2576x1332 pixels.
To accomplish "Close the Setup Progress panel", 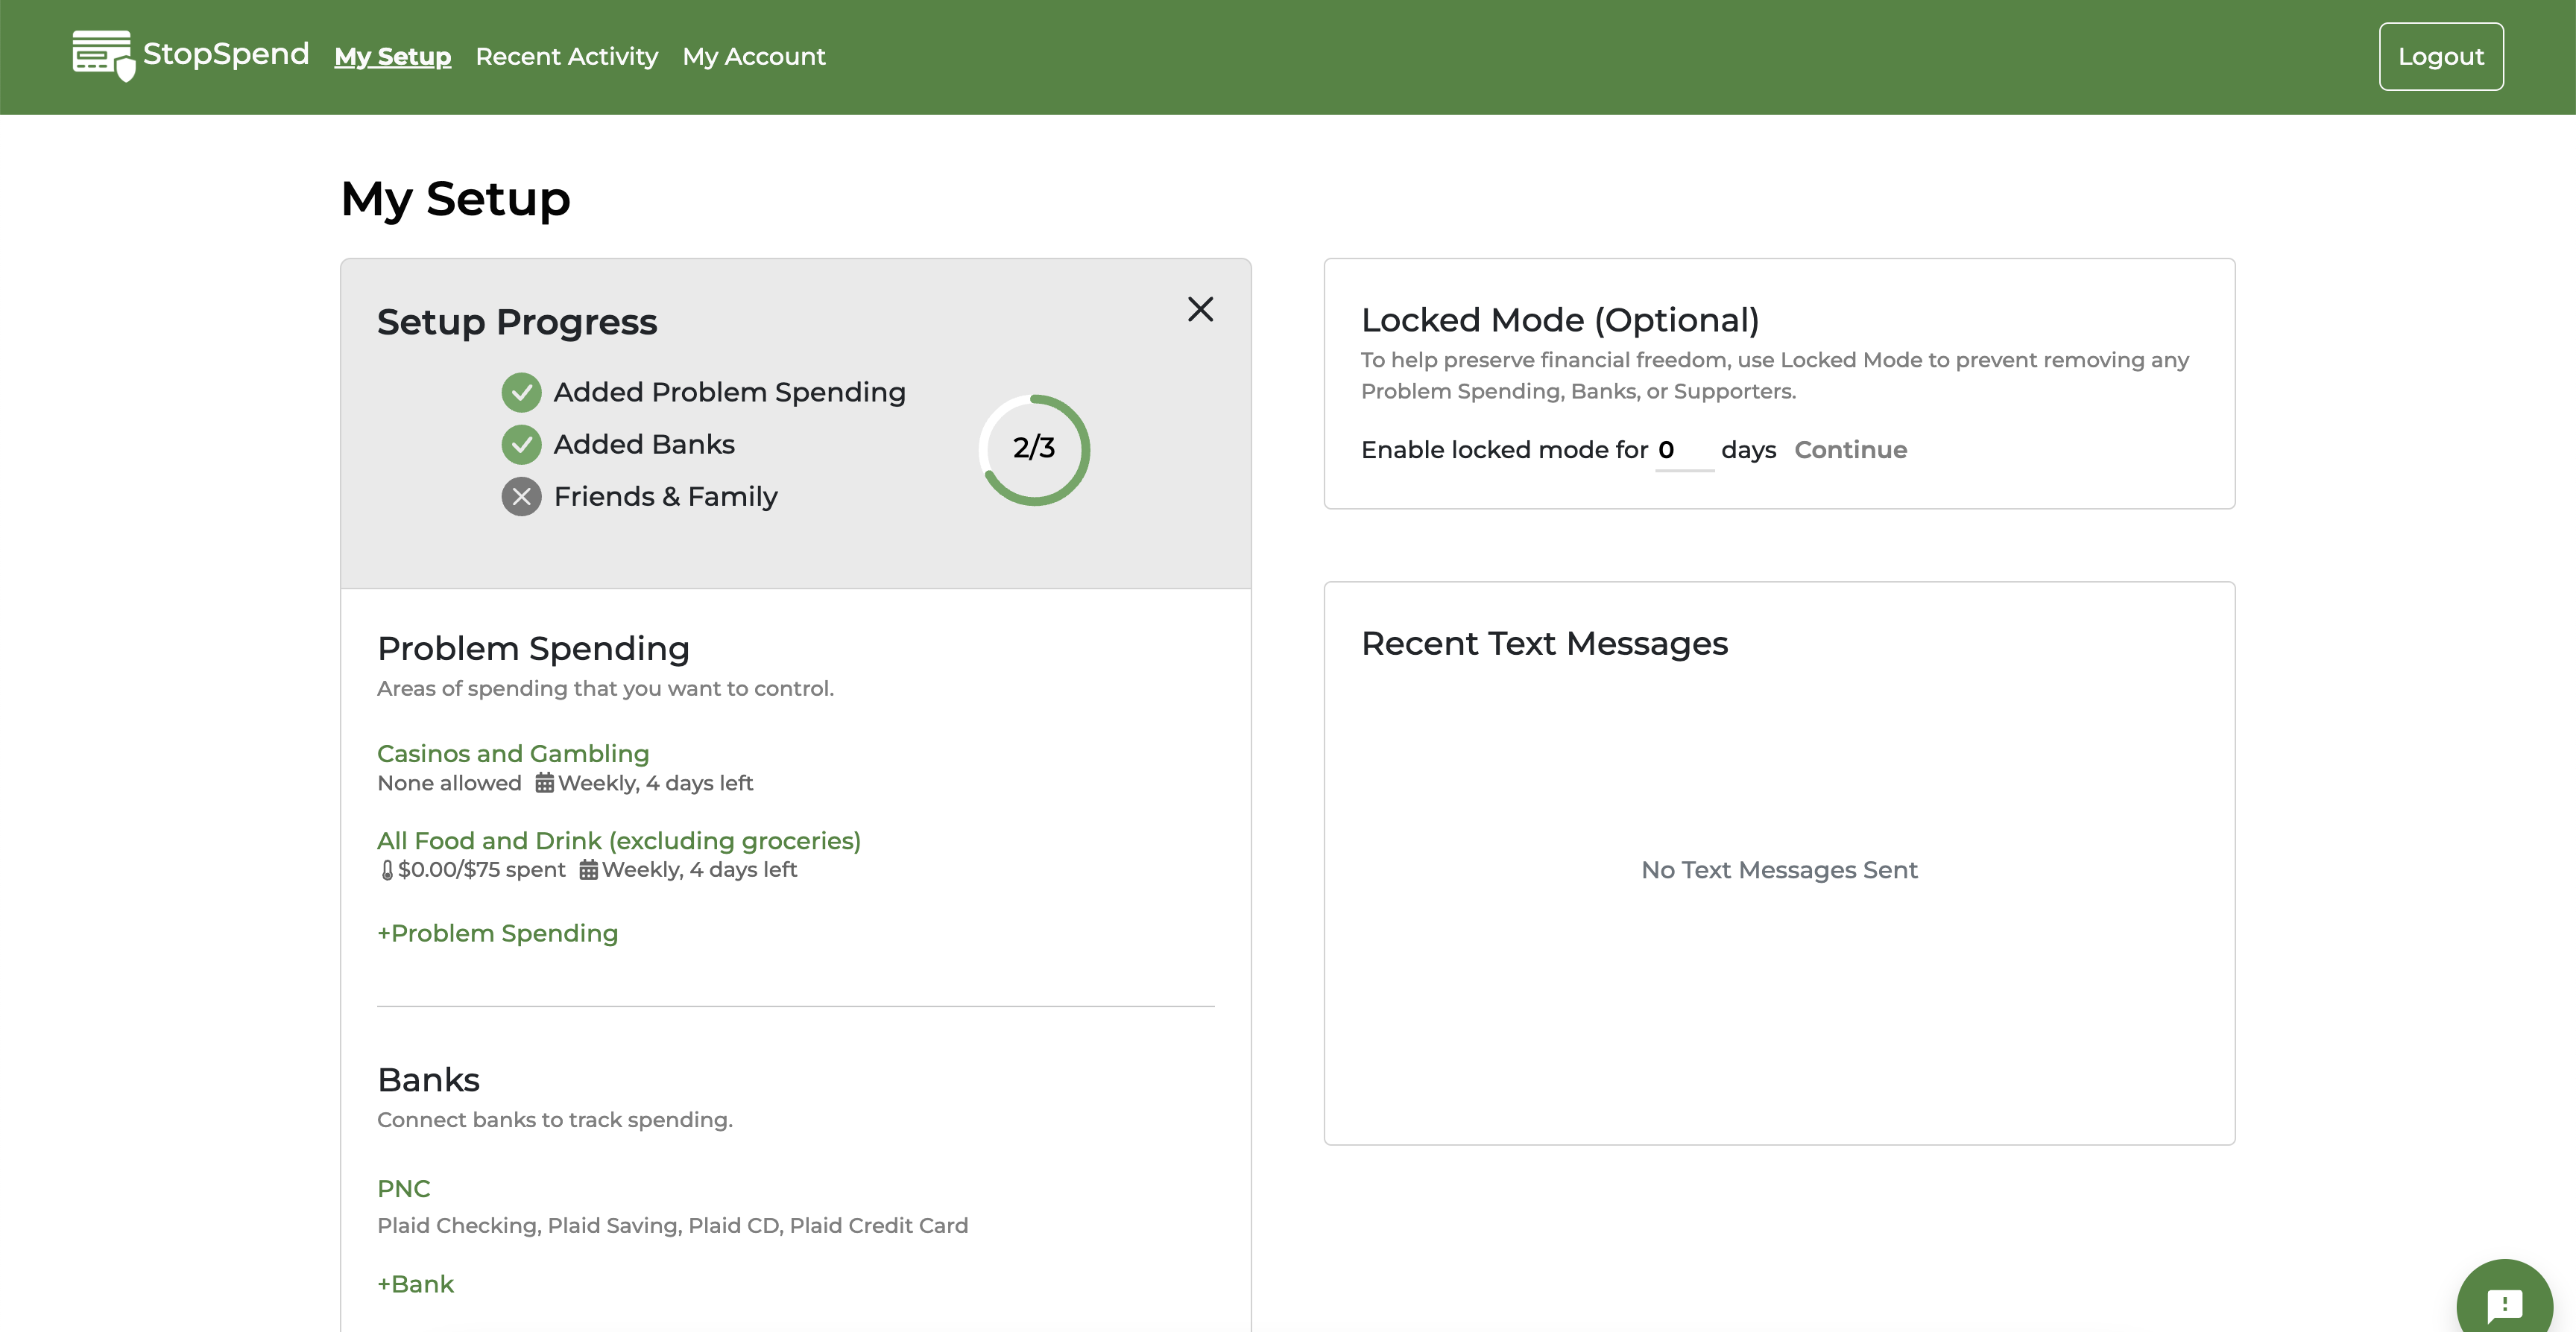I will pos(1200,308).
